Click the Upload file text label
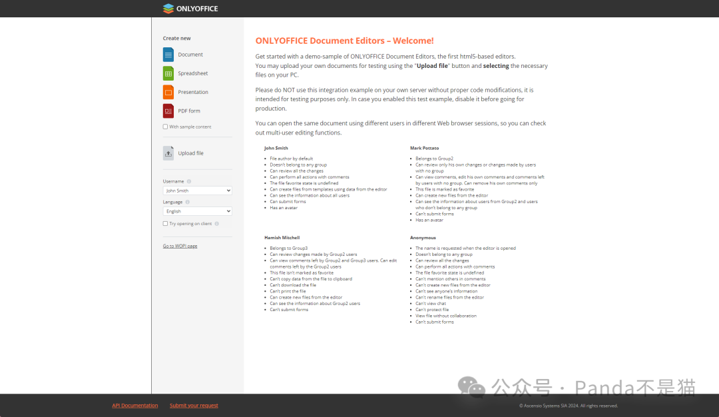719x417 pixels. (x=191, y=153)
